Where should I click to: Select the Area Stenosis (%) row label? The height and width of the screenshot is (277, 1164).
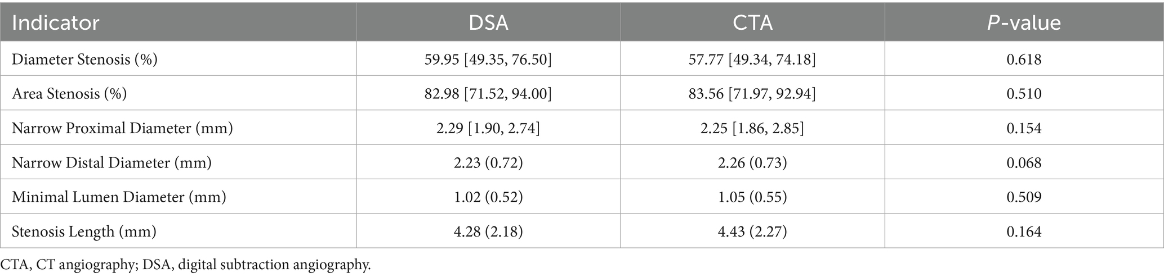point(69,93)
